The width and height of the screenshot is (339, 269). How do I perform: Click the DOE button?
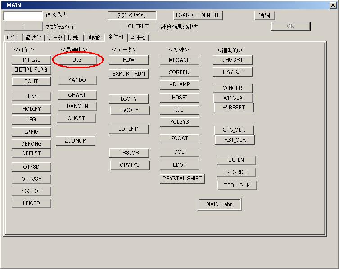point(180,152)
